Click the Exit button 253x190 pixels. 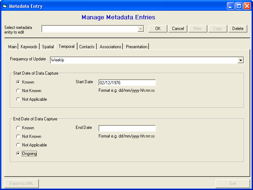point(233,184)
